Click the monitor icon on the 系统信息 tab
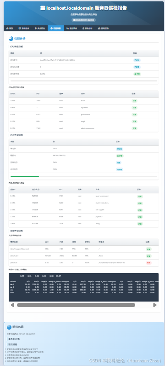This screenshot has height=366, width=165. [20, 28]
